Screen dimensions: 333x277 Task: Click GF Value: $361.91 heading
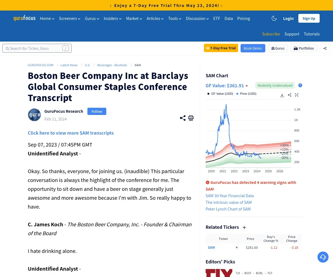click(225, 86)
